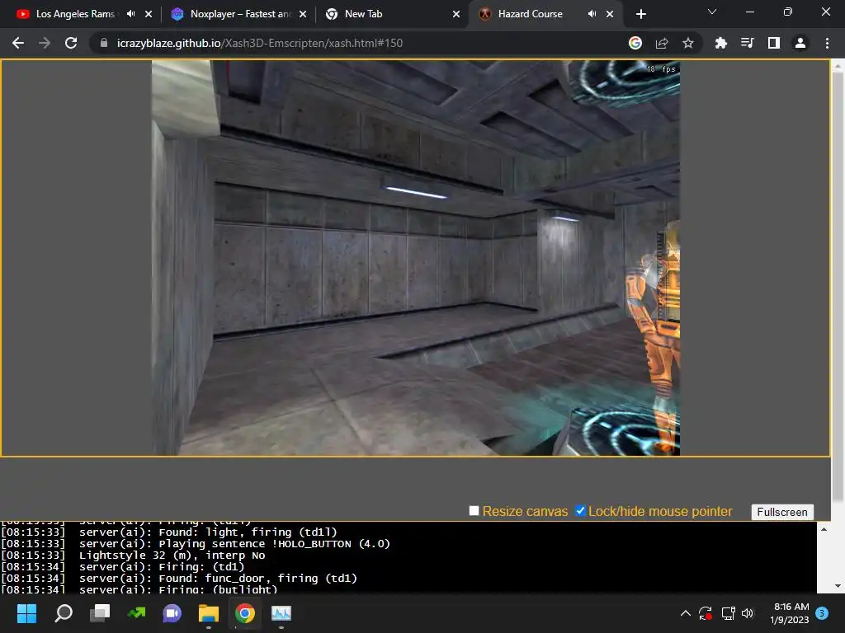Open network settings from the tray

tap(728, 613)
